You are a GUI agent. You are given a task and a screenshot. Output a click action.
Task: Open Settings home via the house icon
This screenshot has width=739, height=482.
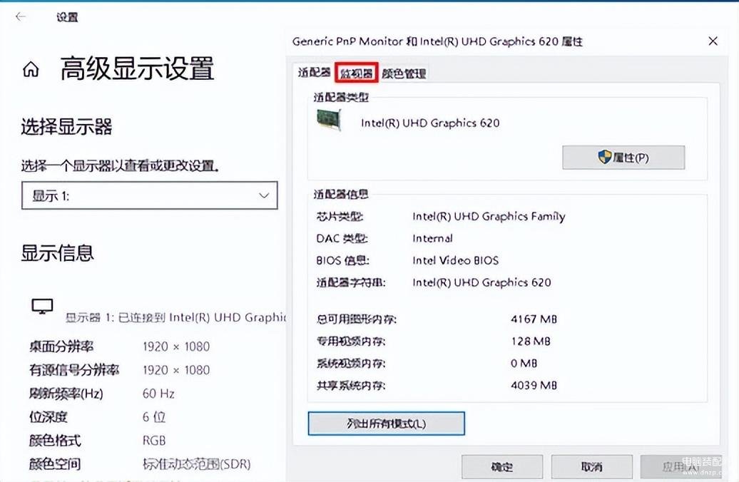pos(31,70)
